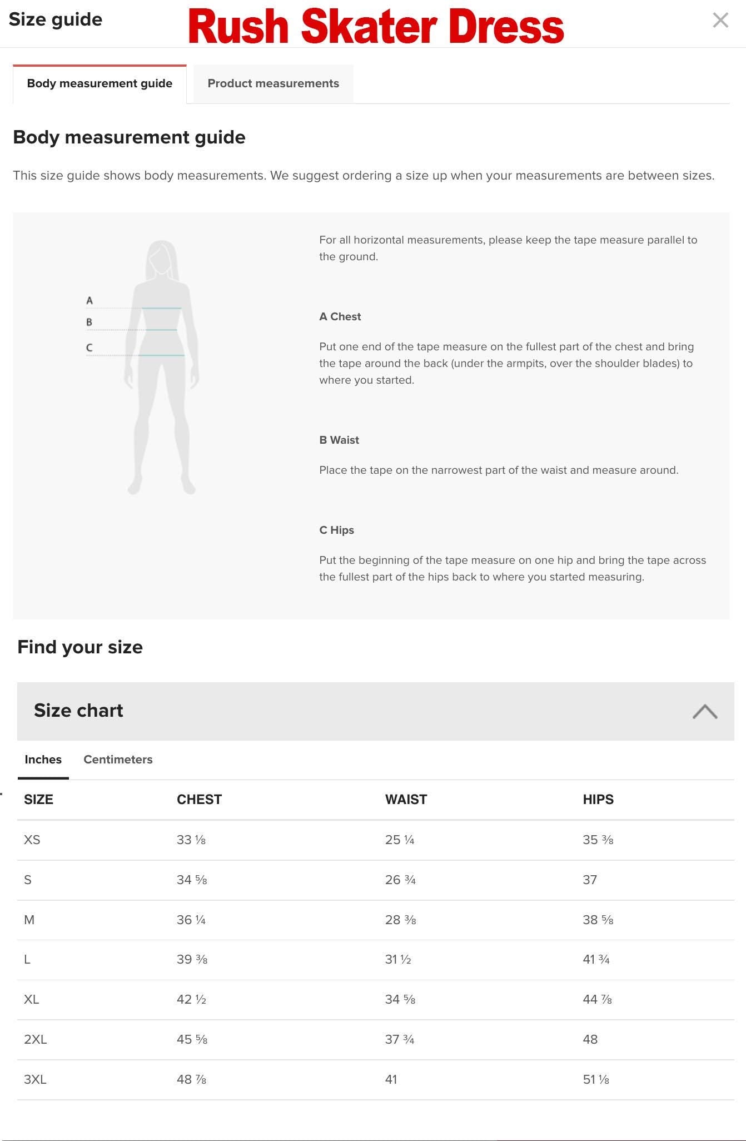Open the Body measurement guide tab
This screenshot has width=746, height=1141.
[100, 83]
